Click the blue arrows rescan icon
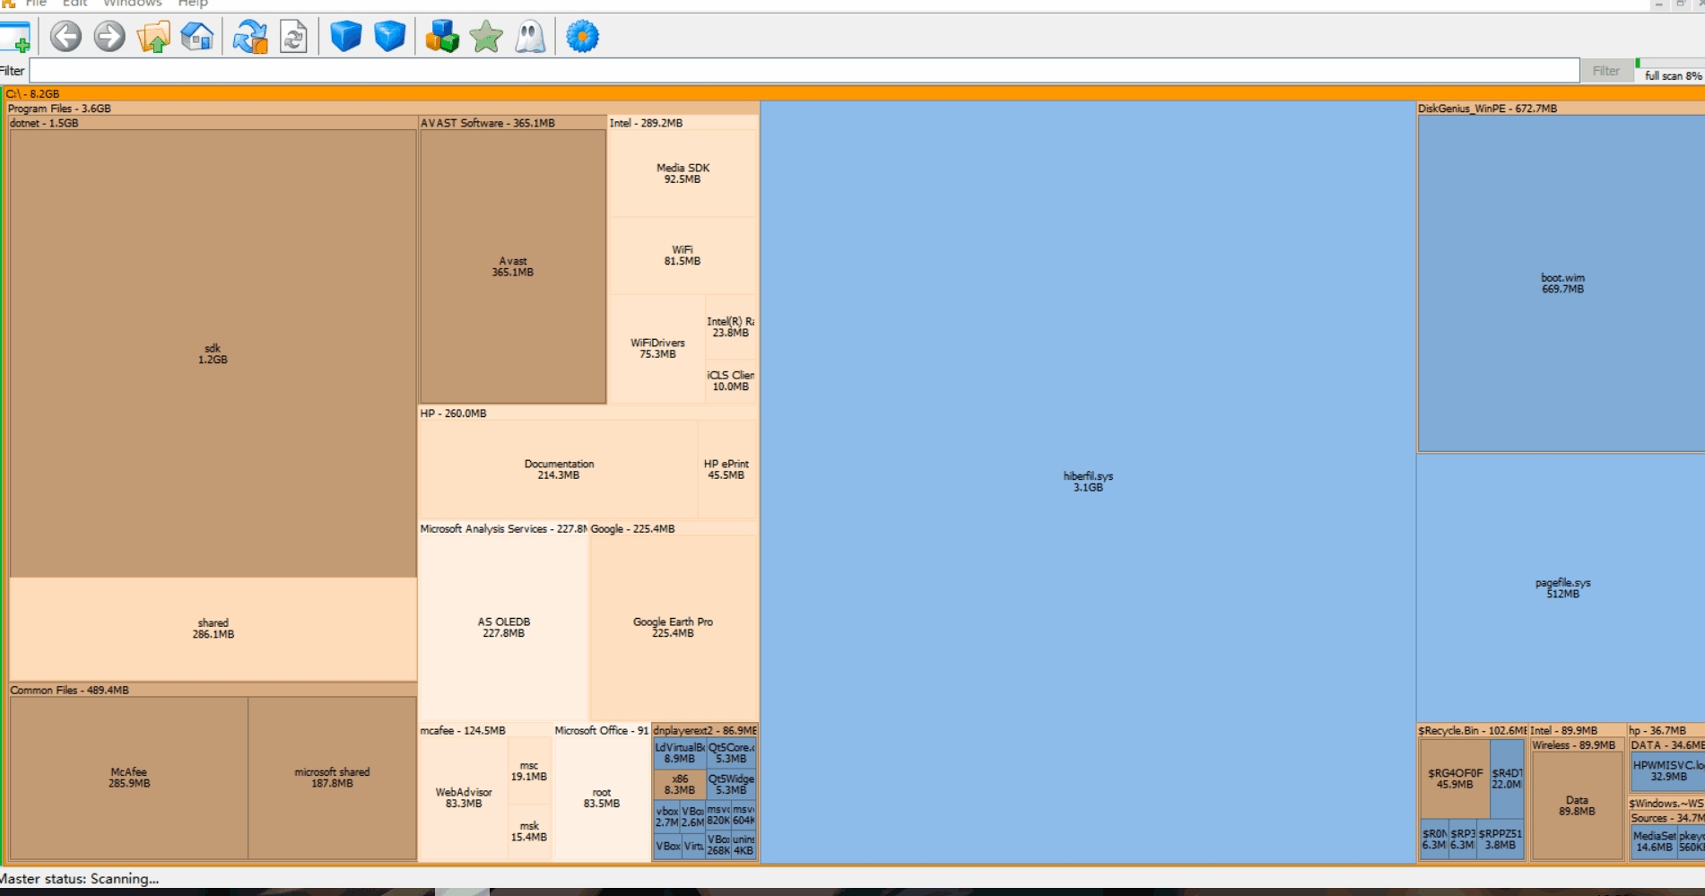 [250, 37]
